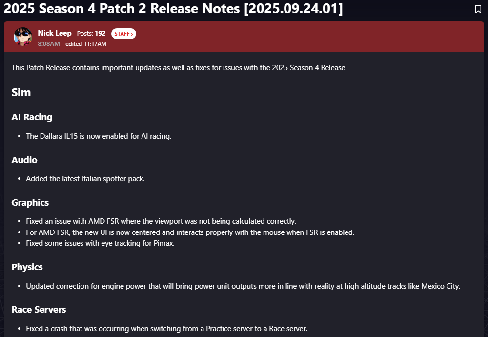View edit history via 'edited 11:17AM'
The image size is (488, 337).
pos(86,44)
